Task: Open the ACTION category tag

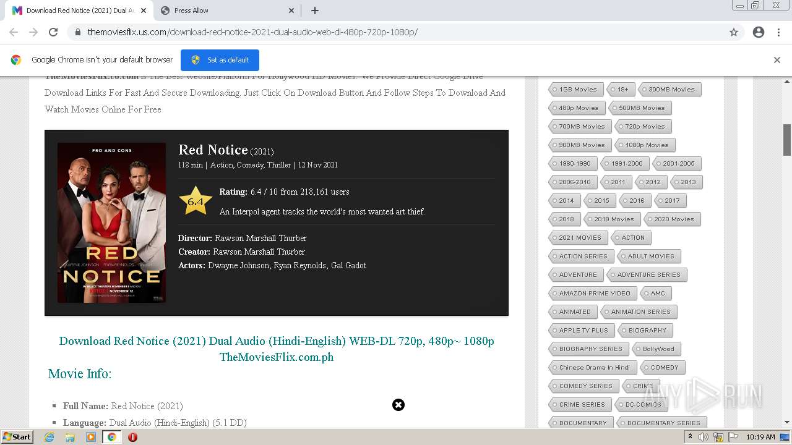Action: point(631,238)
